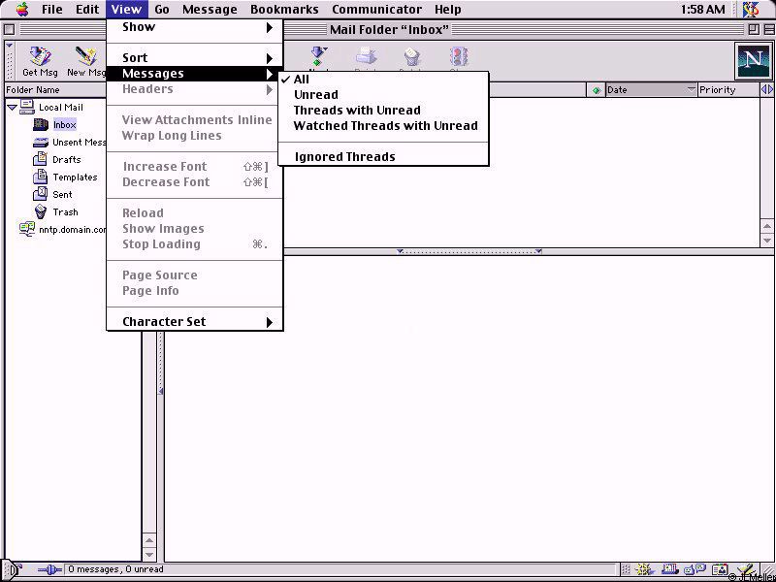Collapse the toolbar using its left handle
776x582 pixels.
click(10, 60)
